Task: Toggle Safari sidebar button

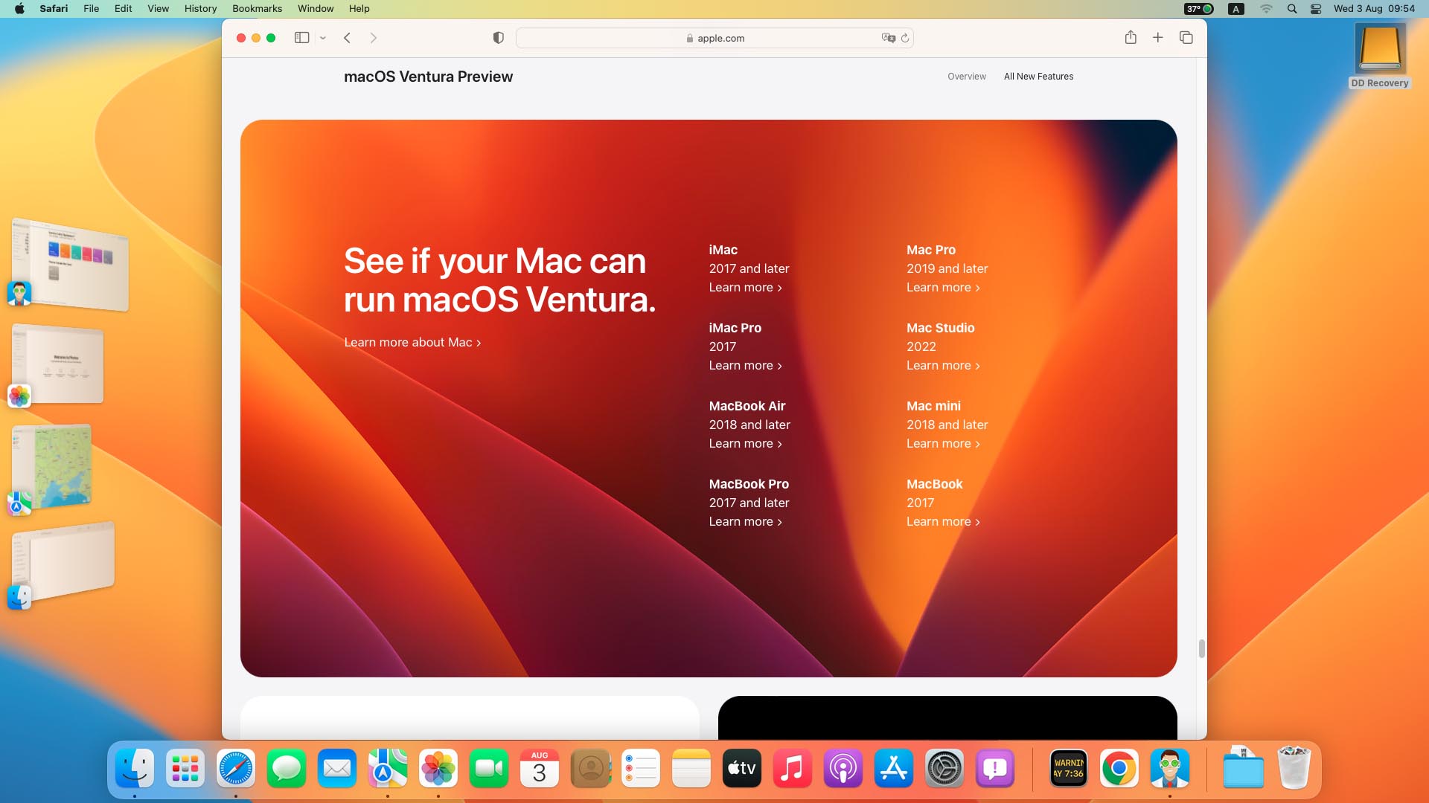Action: 301,38
